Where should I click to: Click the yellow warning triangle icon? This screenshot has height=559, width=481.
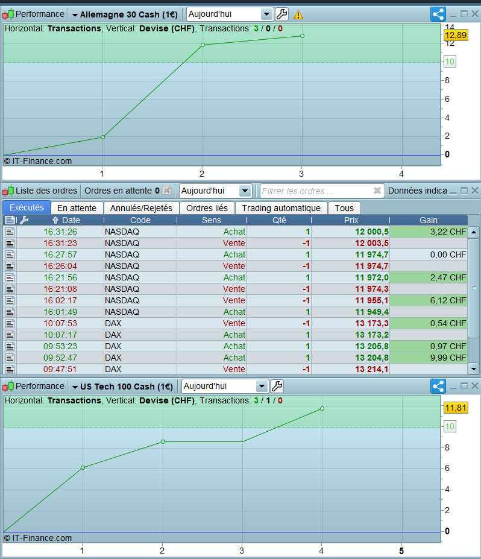point(298,14)
